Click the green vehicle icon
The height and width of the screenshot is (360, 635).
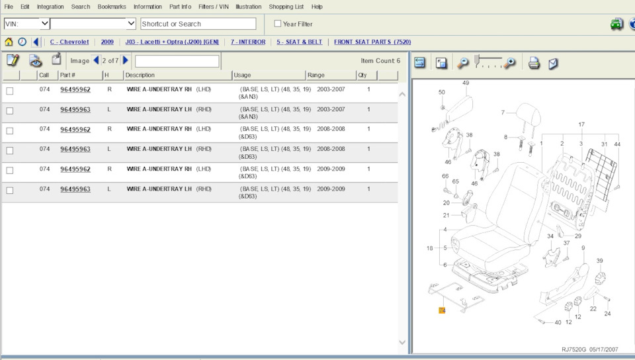pyautogui.click(x=616, y=24)
